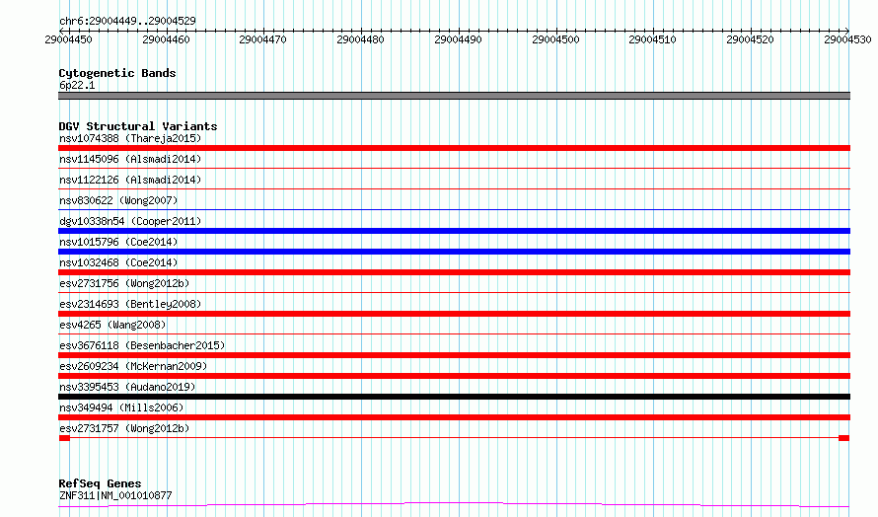
Task: Click the black bar under nsv3395453
Action: tap(454, 397)
